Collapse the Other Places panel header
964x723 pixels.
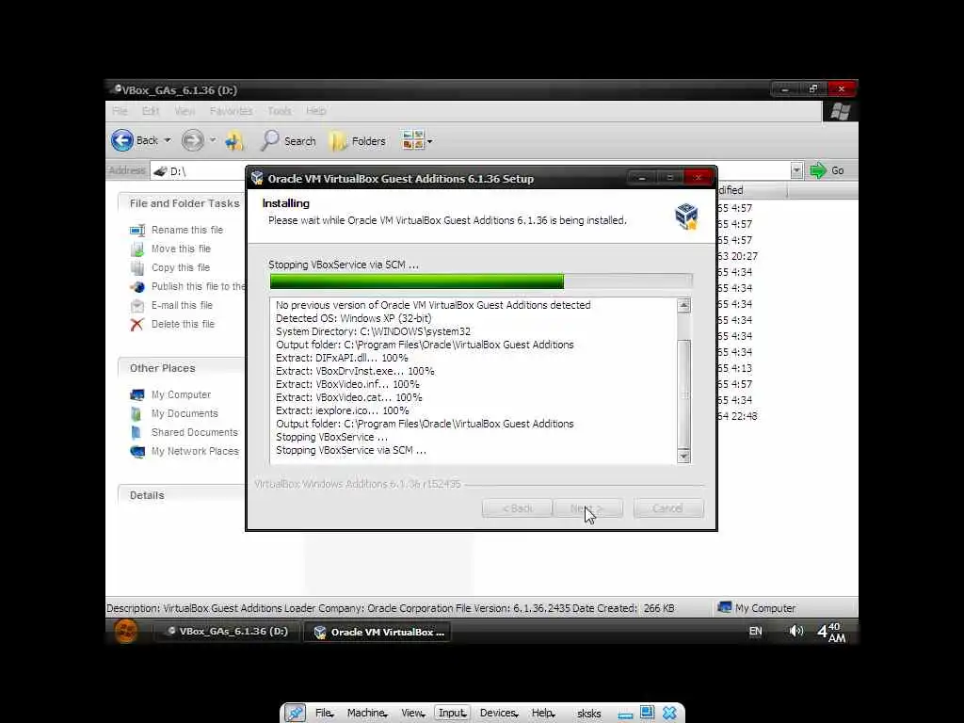click(x=182, y=368)
